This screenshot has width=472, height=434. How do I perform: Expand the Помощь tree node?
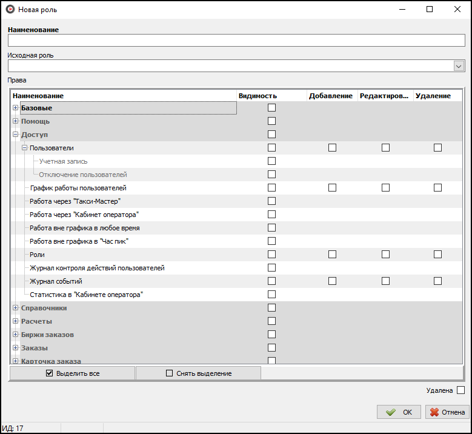point(16,121)
